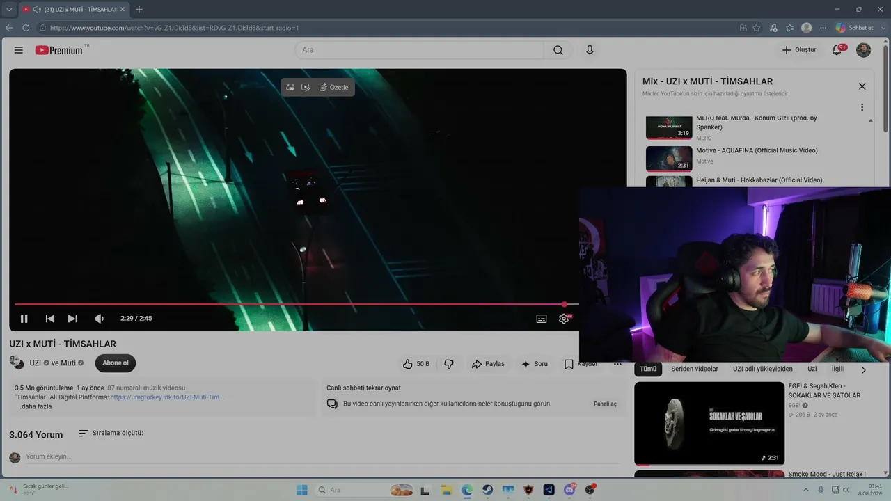The width and height of the screenshot is (891, 501).
Task: Open the browser three-dot settings menu
Action: click(x=823, y=28)
